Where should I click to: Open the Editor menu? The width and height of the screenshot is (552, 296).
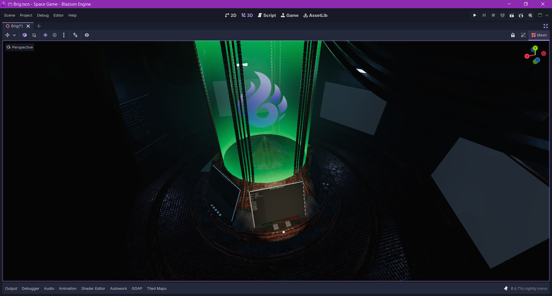pyautogui.click(x=58, y=15)
